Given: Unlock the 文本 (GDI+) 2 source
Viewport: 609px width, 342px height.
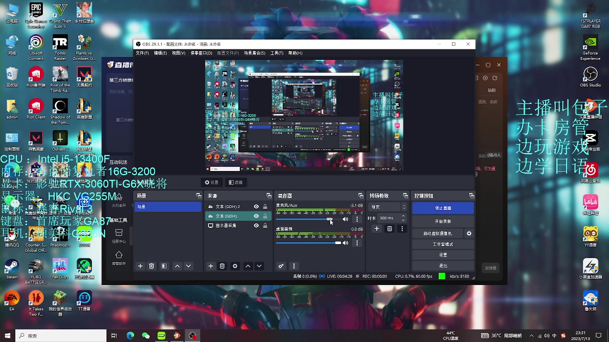Looking at the screenshot, I should (265, 207).
